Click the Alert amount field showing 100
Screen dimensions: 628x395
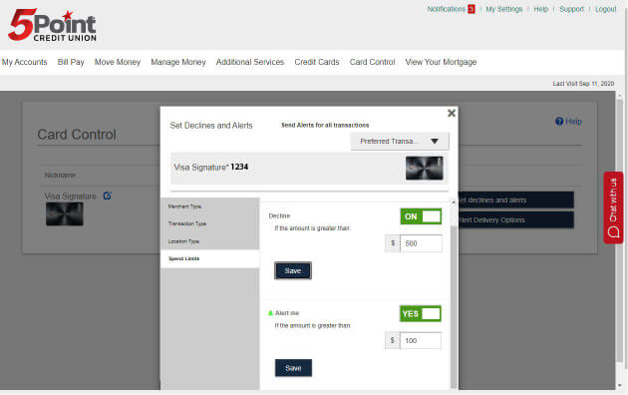(421, 340)
